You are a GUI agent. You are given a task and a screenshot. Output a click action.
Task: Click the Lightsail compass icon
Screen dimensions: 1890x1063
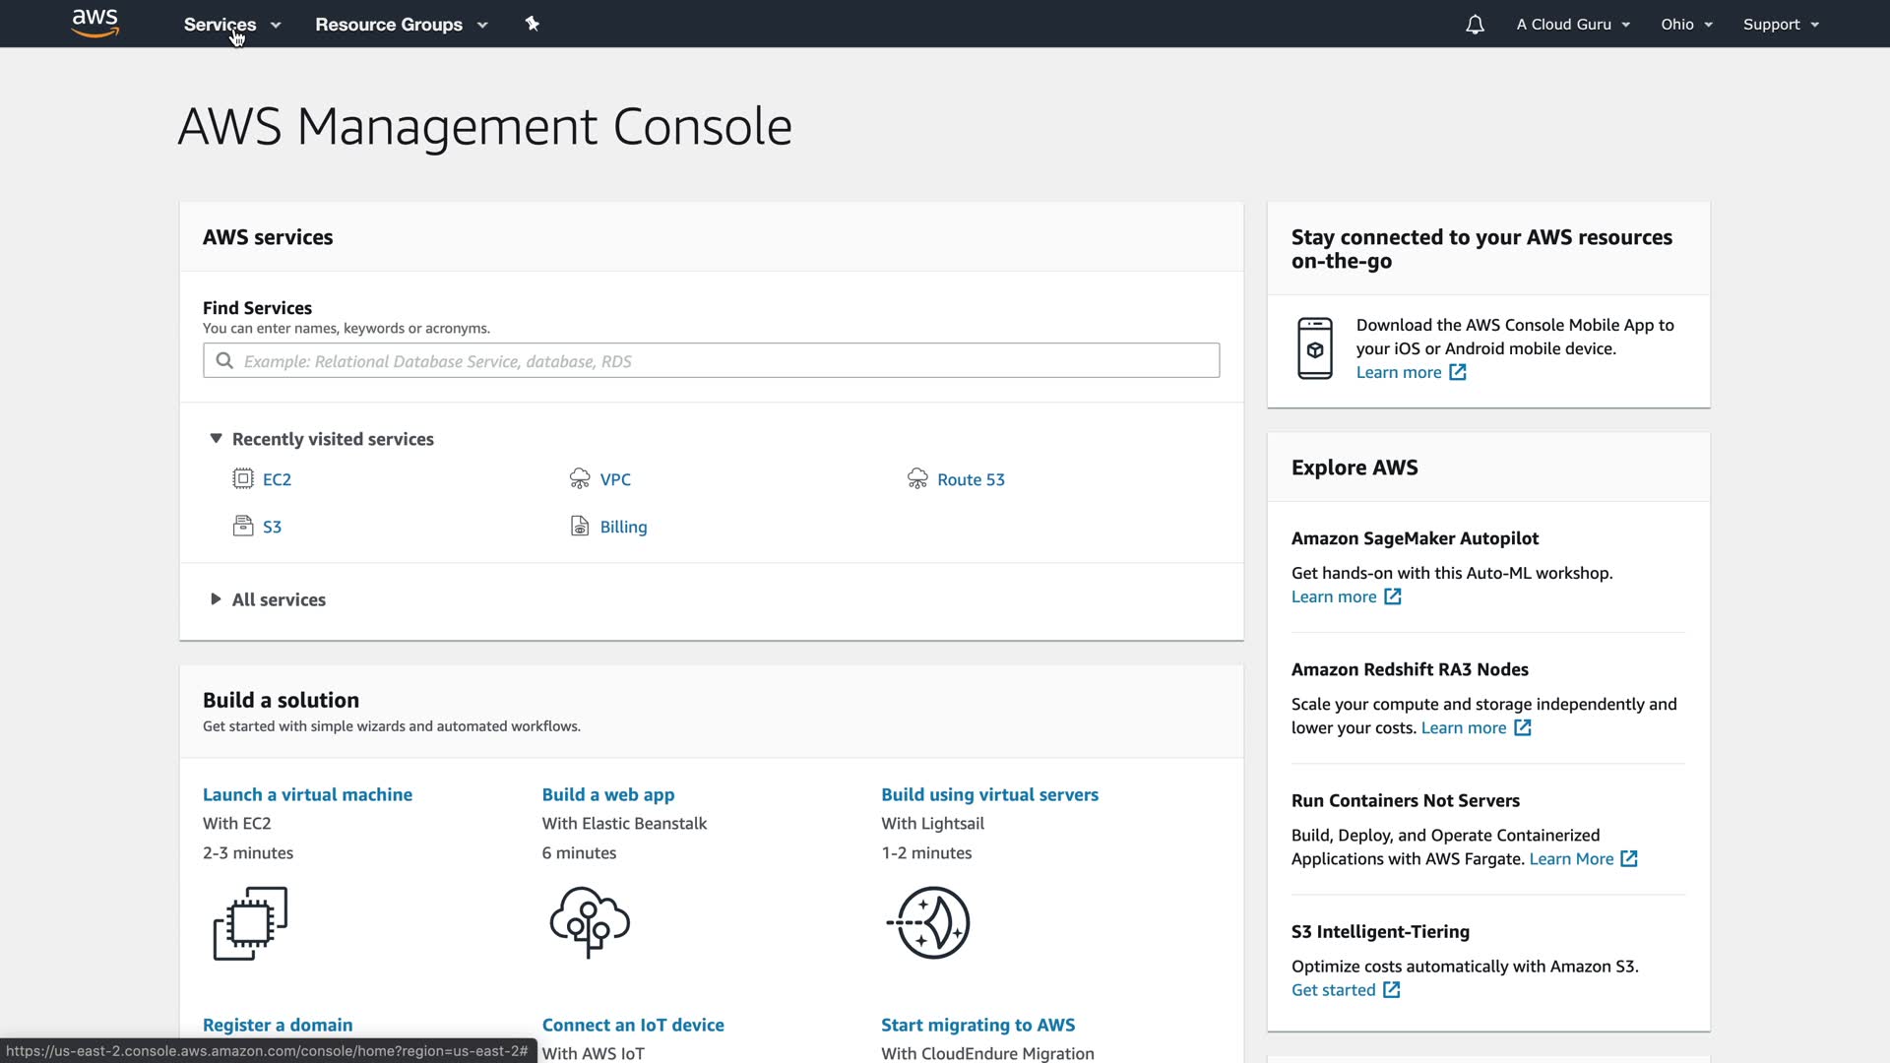pyautogui.click(x=930, y=922)
